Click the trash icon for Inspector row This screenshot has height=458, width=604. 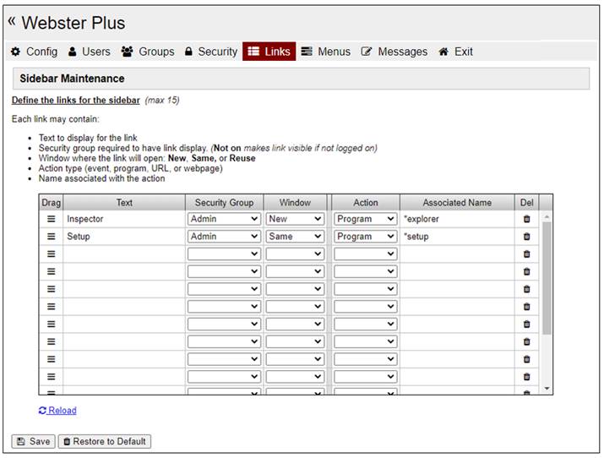(527, 219)
